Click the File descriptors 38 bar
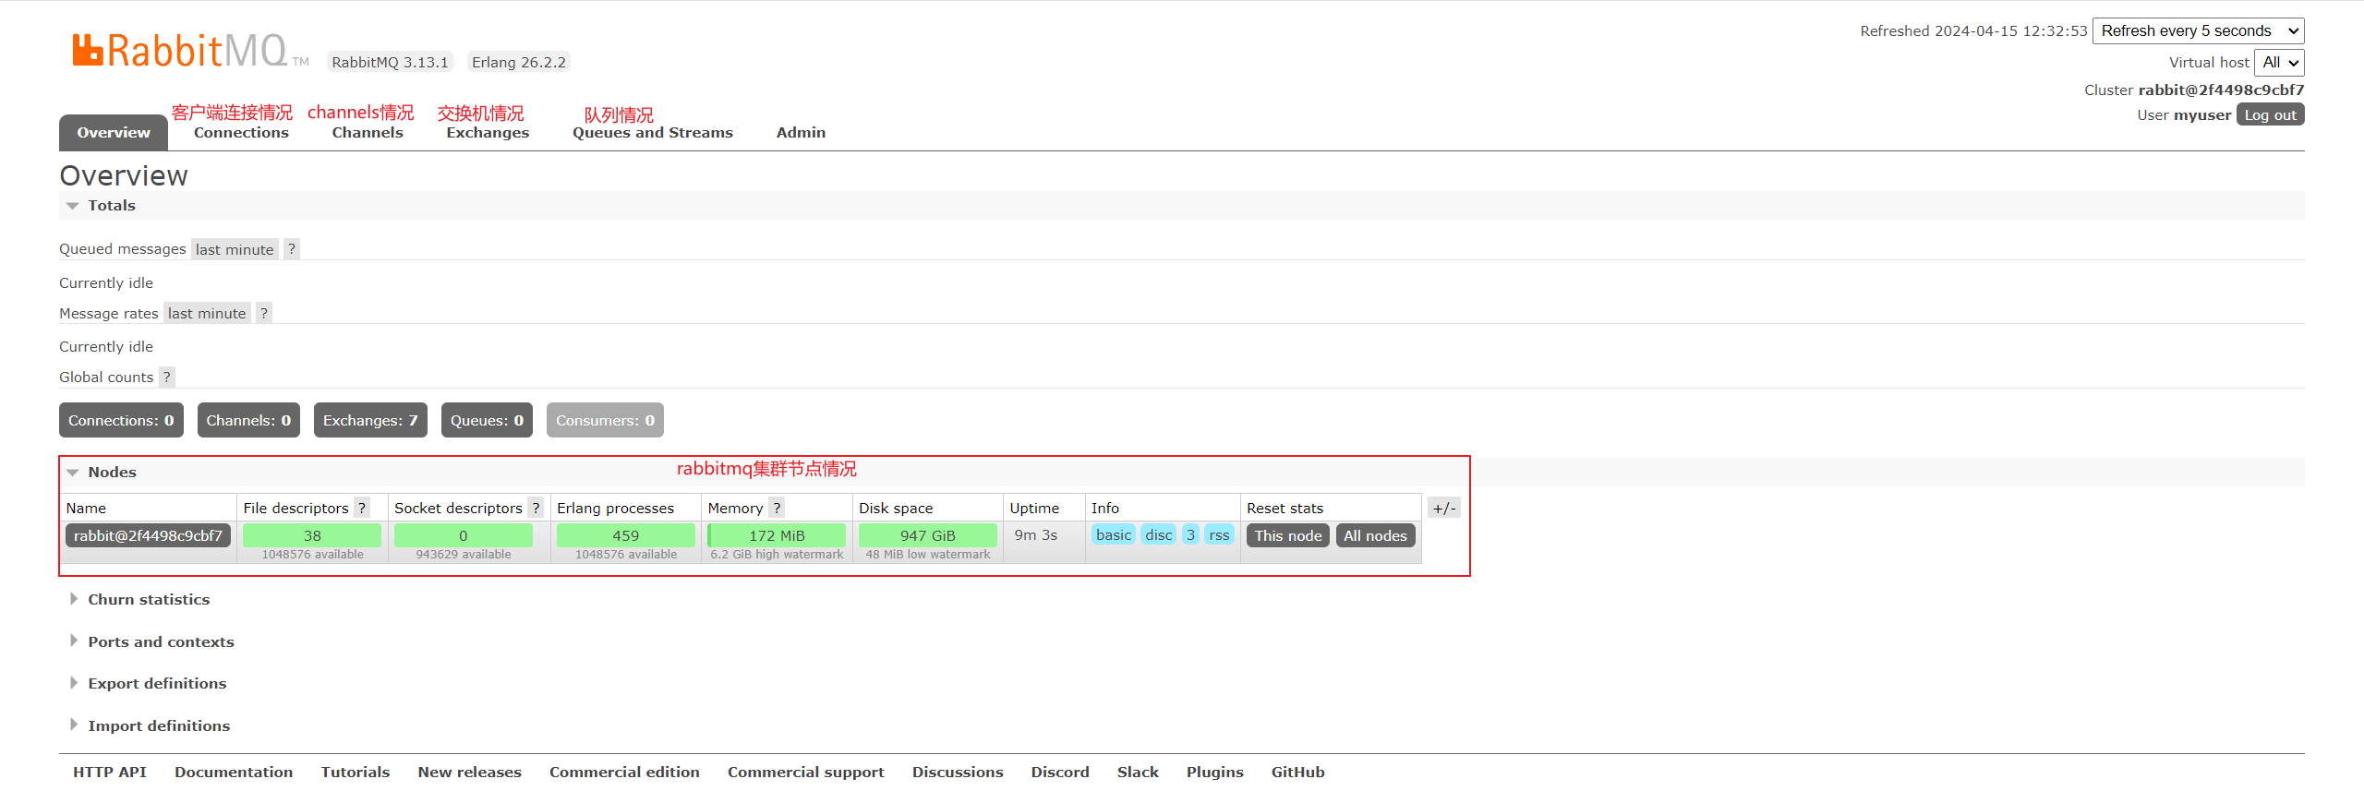The image size is (2364, 803). (312, 536)
